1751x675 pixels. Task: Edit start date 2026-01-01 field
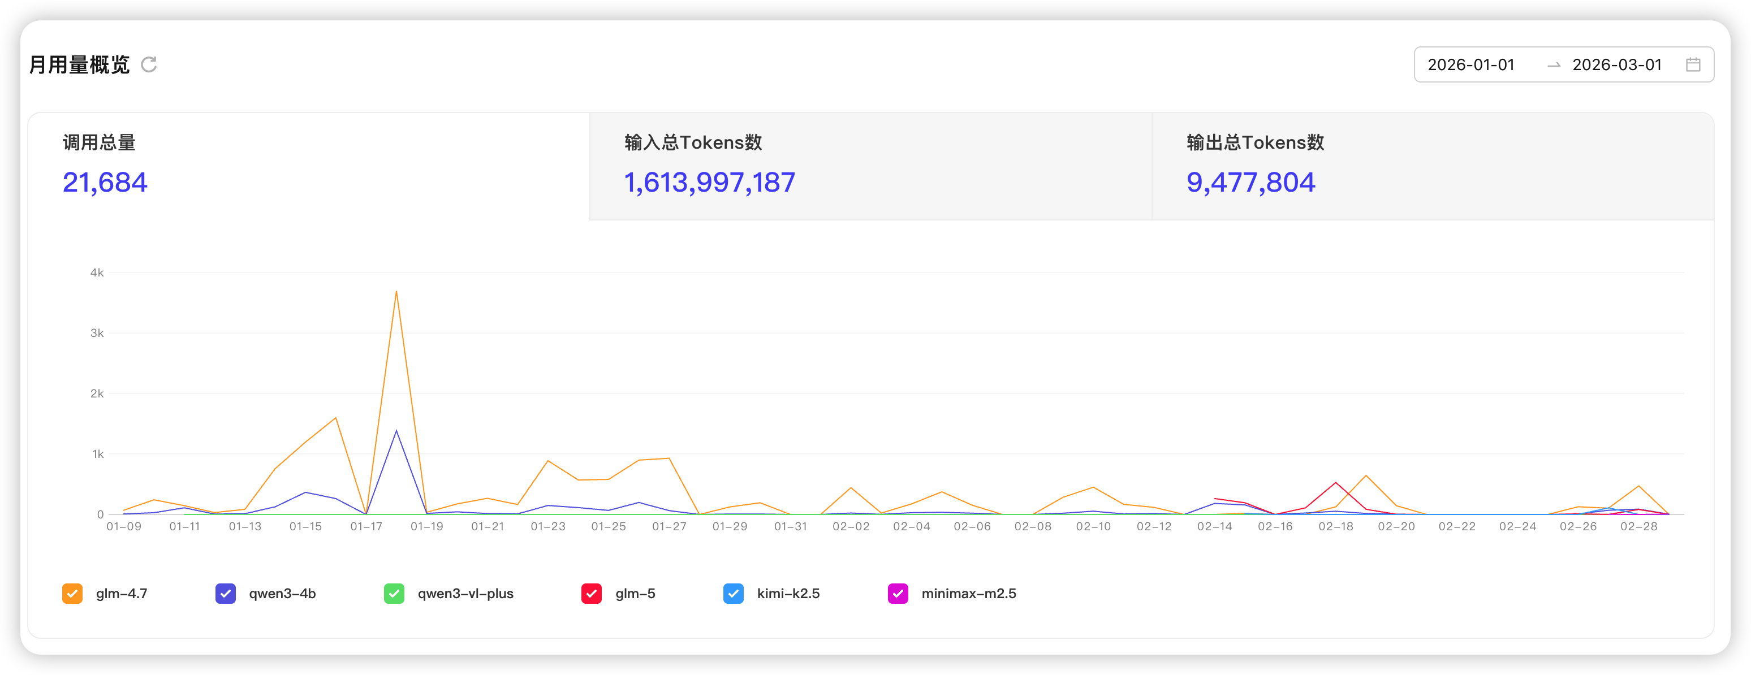point(1471,64)
